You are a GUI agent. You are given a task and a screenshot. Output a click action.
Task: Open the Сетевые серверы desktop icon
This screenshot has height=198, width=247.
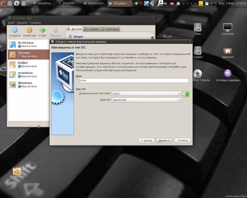point(228,75)
